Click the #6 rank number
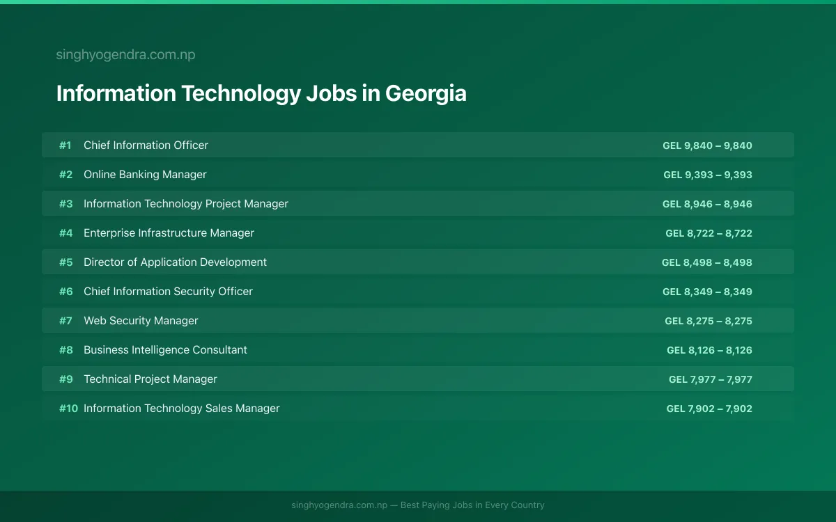This screenshot has width=836, height=522. (65, 292)
